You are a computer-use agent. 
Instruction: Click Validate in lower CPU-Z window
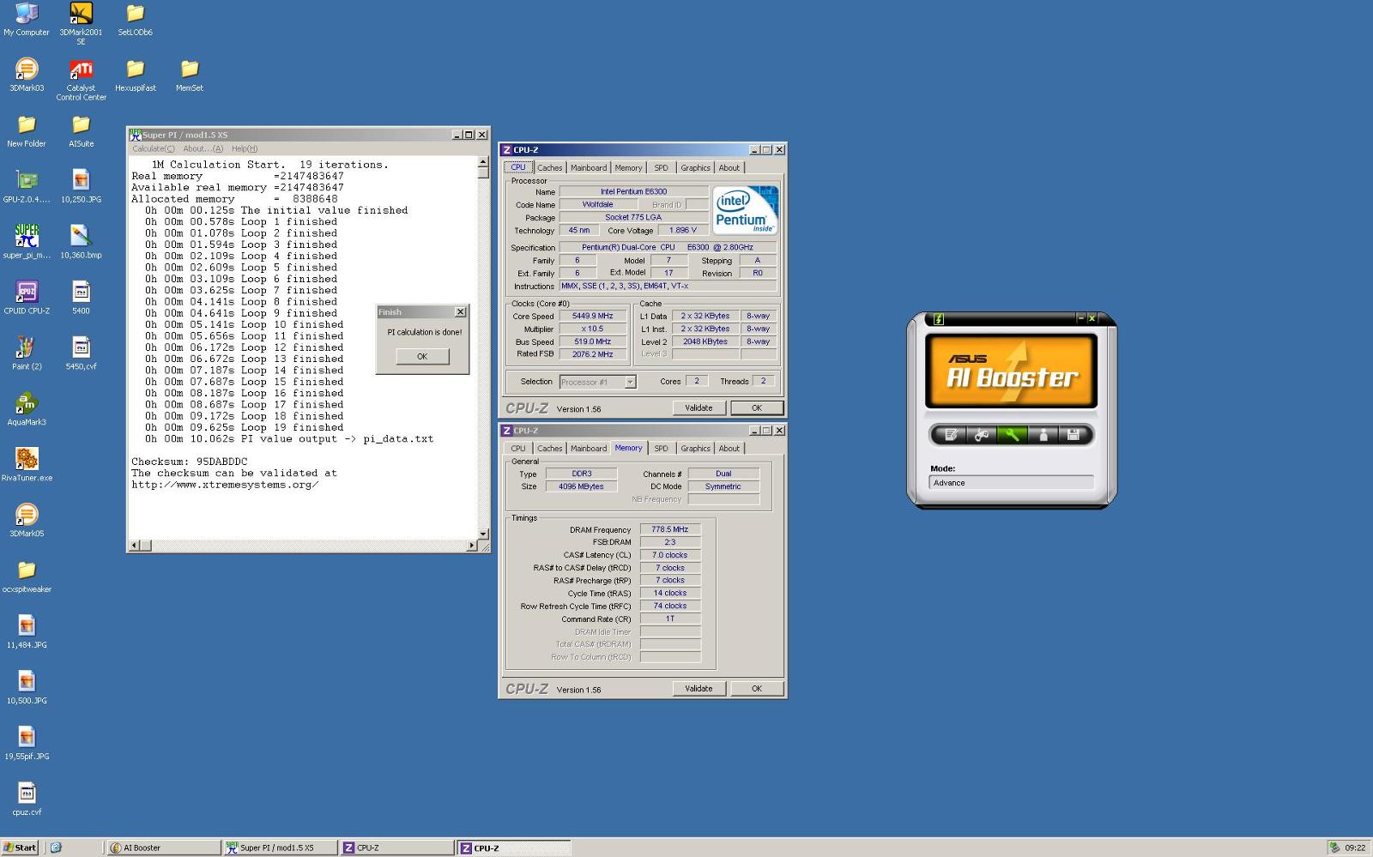point(699,689)
